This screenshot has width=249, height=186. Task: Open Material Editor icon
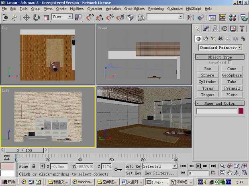point(233,18)
